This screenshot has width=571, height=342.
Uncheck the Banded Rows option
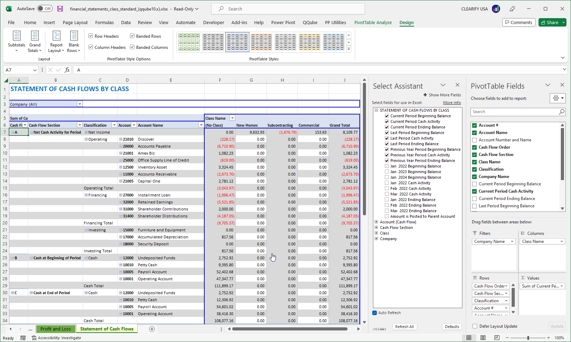132,36
